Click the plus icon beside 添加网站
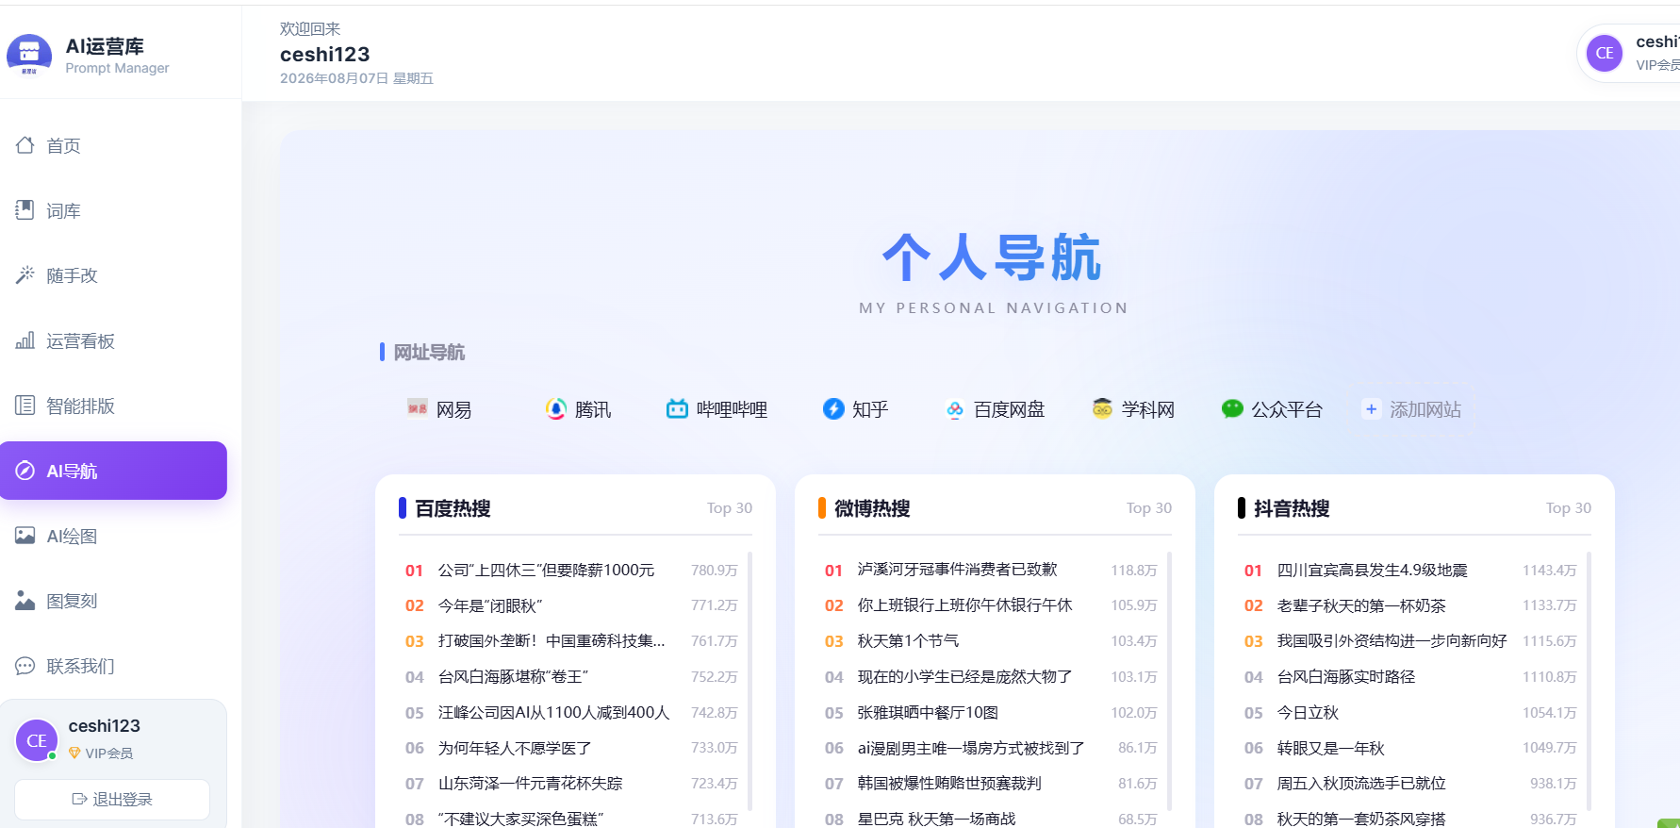The image size is (1680, 828). point(1371,409)
